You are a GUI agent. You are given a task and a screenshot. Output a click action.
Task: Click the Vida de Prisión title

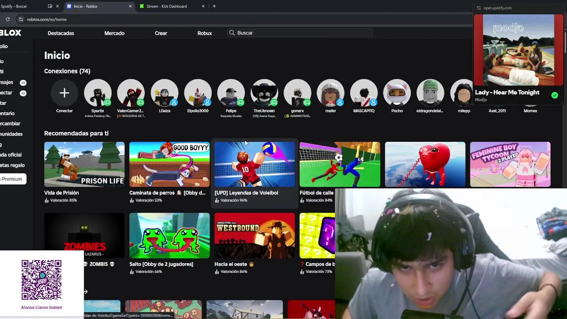pyautogui.click(x=62, y=193)
